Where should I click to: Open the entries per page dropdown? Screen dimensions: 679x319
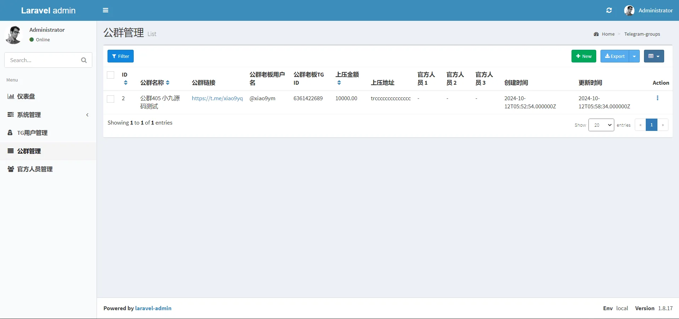(601, 125)
